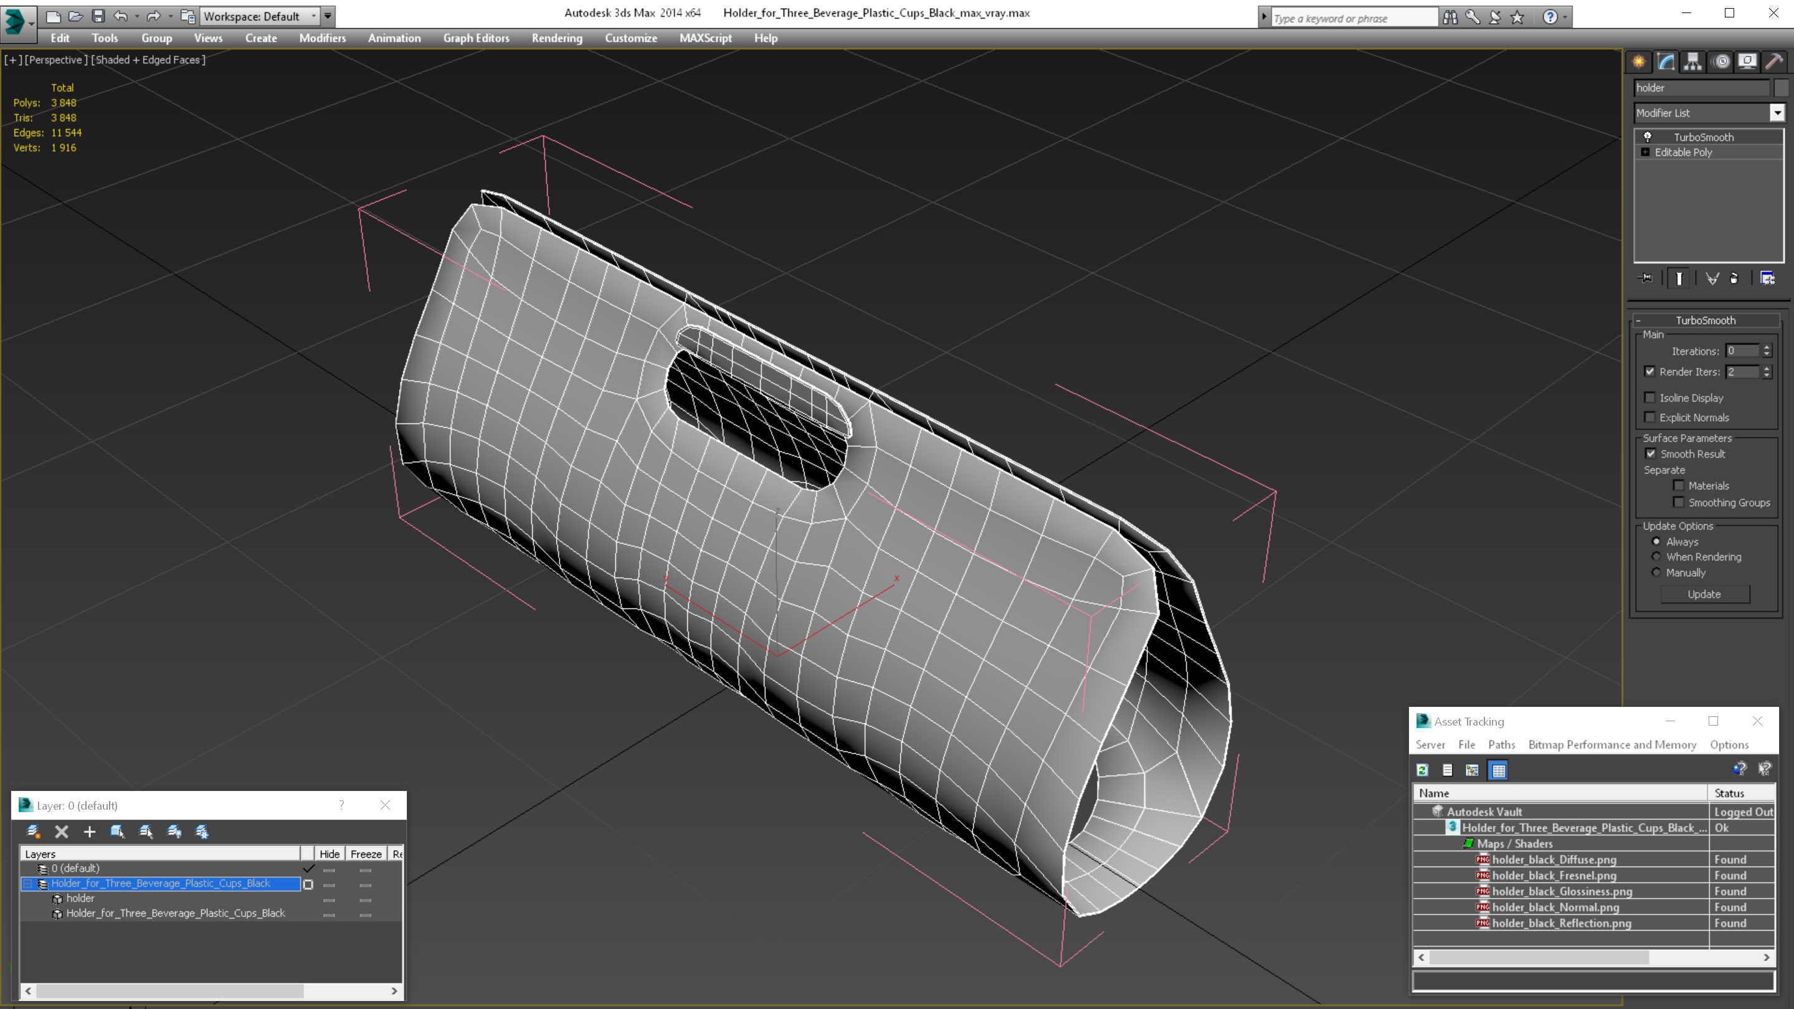
Task: Click the Pin Stack icon
Action: pos(1646,278)
